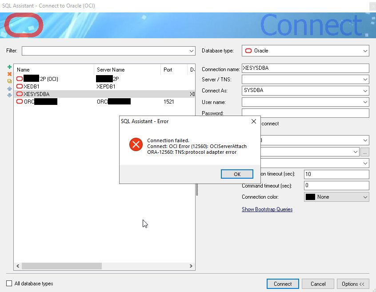Screen dimensions: 376x292
Task: Open the Show Bootstrap Queries link
Action: [x=267, y=209]
